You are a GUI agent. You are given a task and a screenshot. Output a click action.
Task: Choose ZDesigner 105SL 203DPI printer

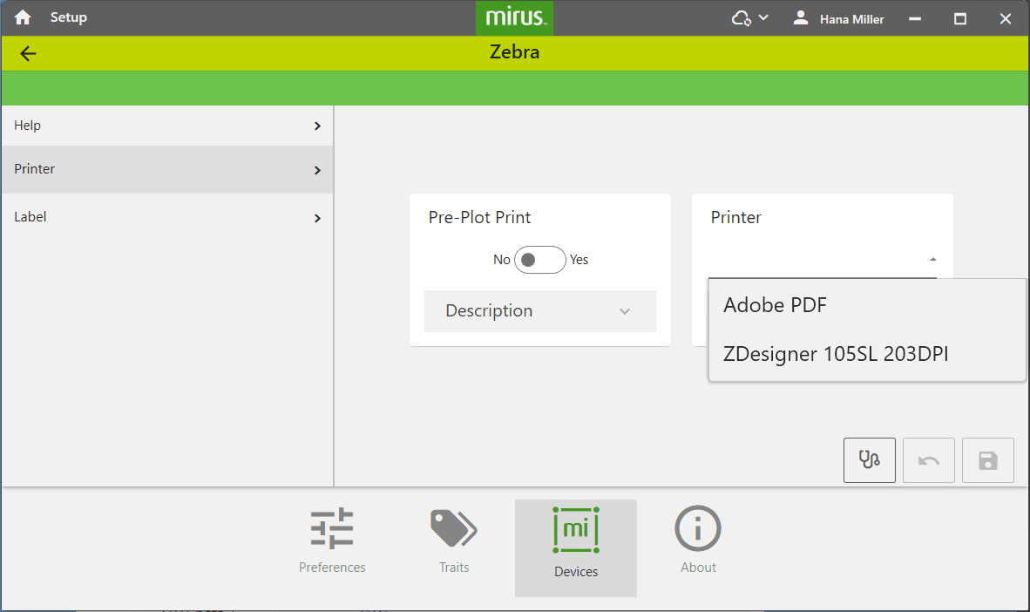click(x=867, y=354)
